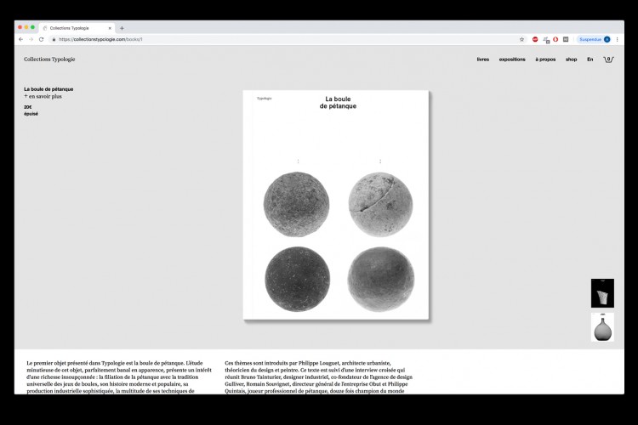Expand the en savoir plus link
The width and height of the screenshot is (638, 425).
[x=43, y=96]
